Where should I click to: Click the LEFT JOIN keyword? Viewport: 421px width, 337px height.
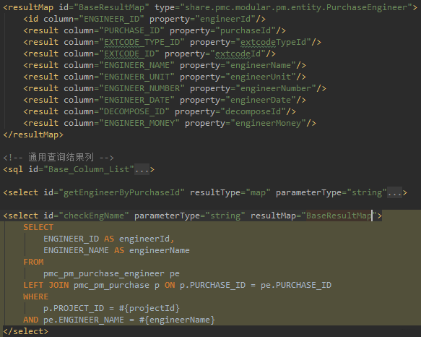[46, 285]
